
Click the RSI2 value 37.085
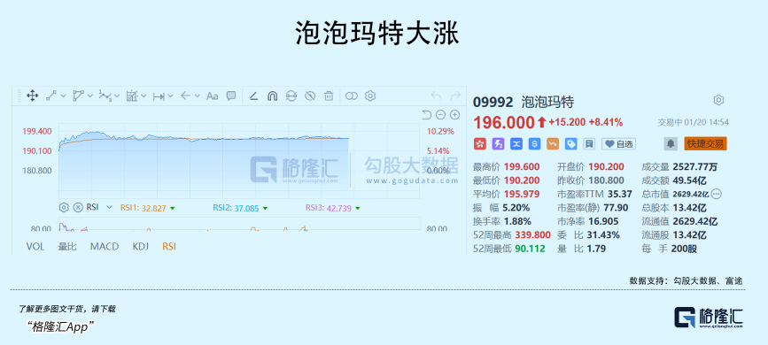[247, 208]
